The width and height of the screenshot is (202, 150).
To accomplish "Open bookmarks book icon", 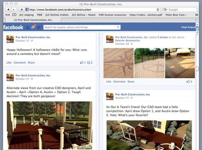I will point(14,15).
